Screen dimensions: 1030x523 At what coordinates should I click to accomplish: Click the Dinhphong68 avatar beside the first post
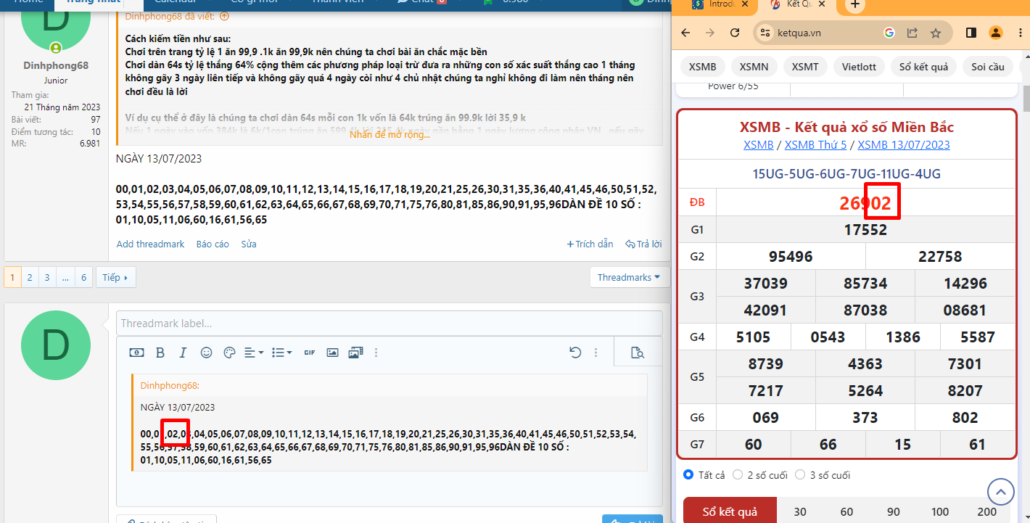click(56, 20)
